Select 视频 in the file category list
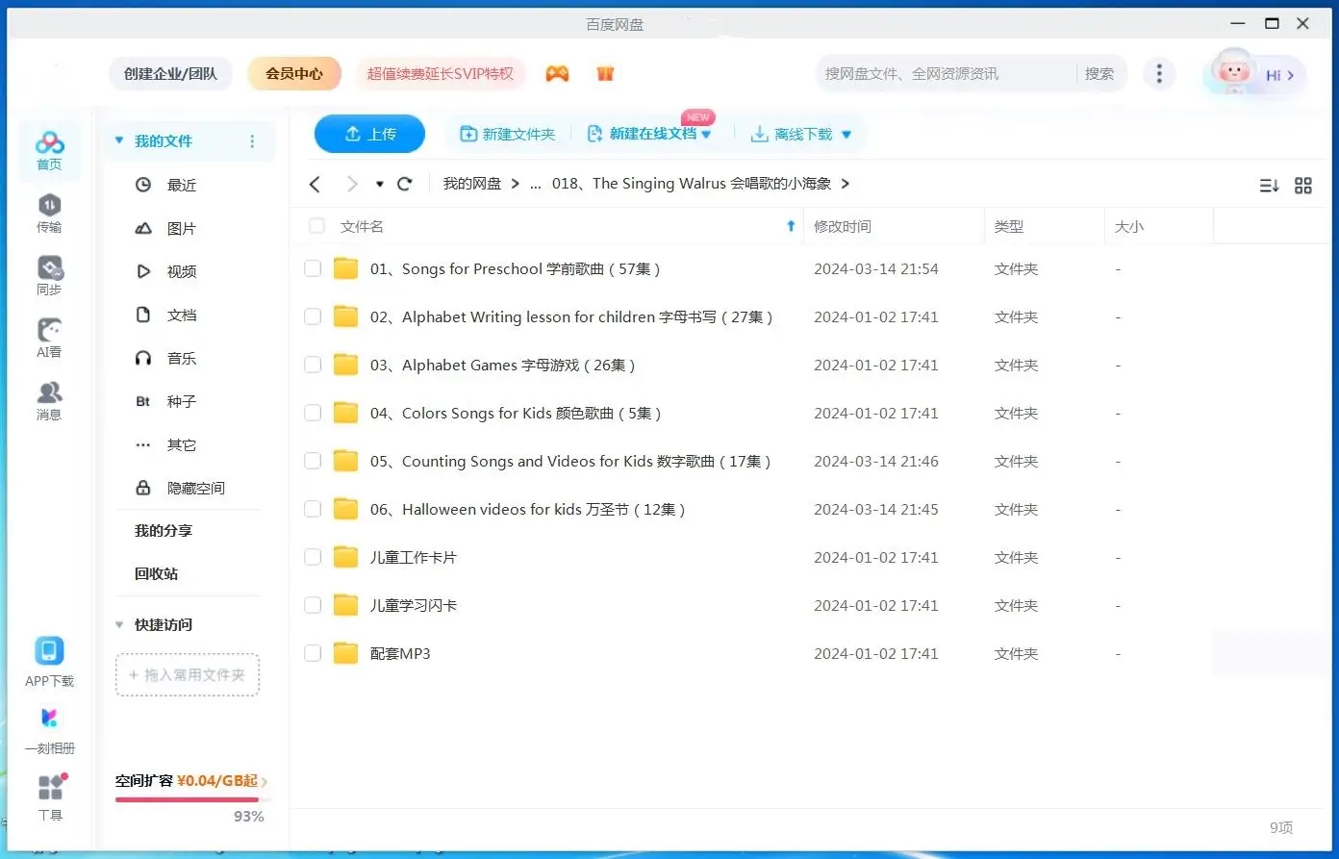The image size is (1339, 859). (x=181, y=271)
